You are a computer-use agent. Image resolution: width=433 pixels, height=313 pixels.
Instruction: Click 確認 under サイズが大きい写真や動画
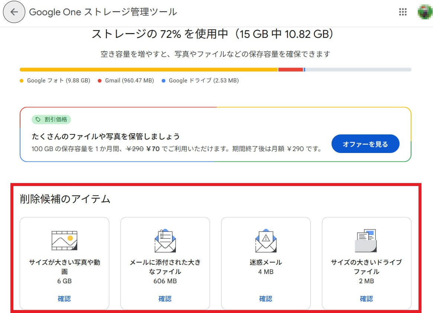click(x=64, y=299)
